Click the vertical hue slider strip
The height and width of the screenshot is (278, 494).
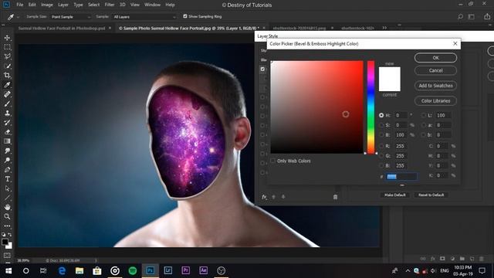coord(370,107)
